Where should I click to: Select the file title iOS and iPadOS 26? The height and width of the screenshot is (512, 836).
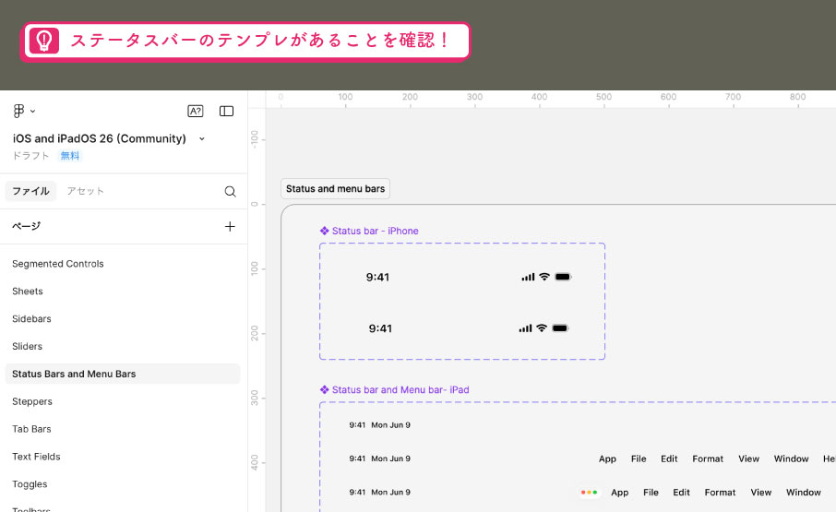[x=99, y=138]
